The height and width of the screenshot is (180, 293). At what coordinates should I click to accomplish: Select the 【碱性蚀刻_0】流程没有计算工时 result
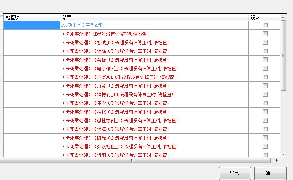[135, 121]
